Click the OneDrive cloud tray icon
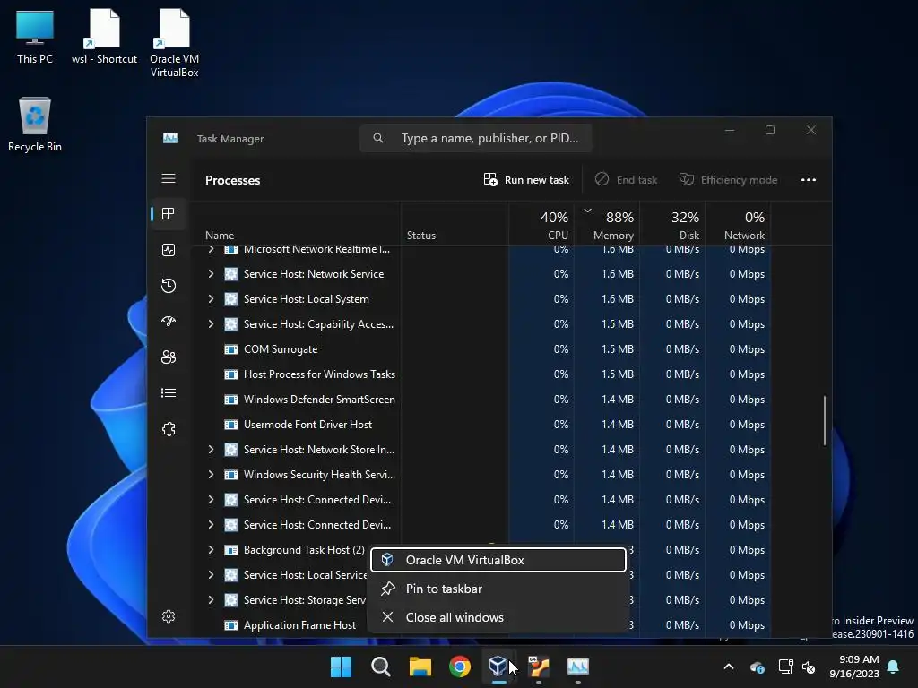Image resolution: width=918 pixels, height=688 pixels. coord(757,666)
